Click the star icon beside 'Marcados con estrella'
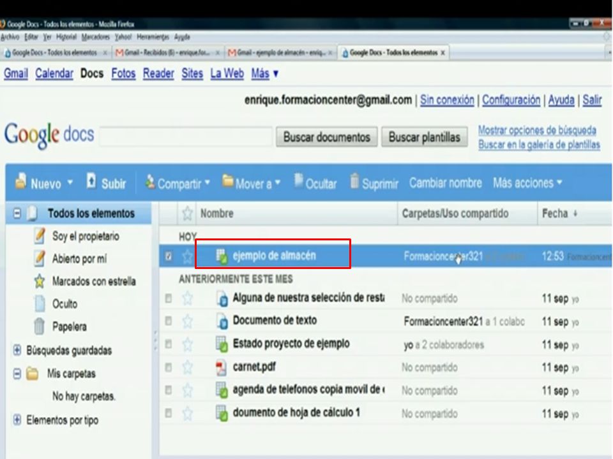 pyautogui.click(x=40, y=281)
